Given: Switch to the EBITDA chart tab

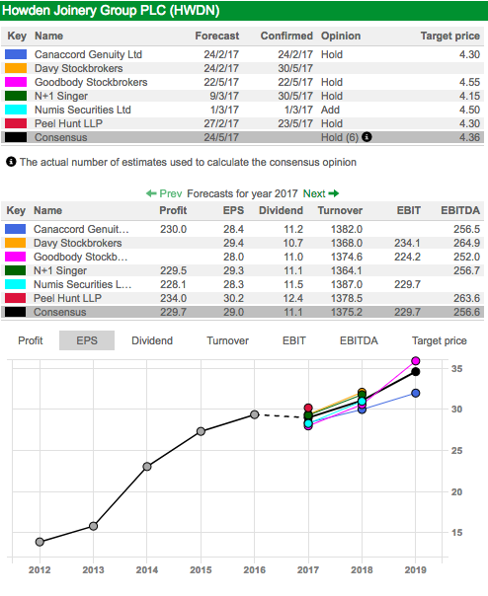Looking at the screenshot, I should pos(359,340).
